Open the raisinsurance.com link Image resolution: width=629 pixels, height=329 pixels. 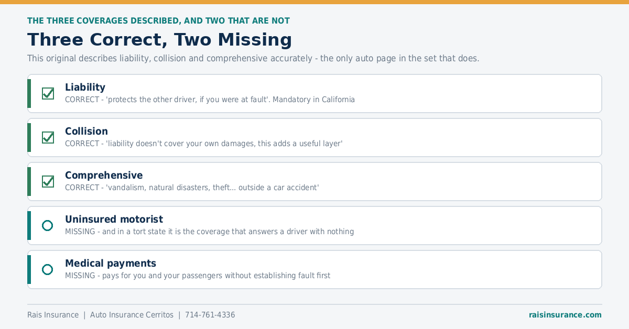(x=565, y=315)
